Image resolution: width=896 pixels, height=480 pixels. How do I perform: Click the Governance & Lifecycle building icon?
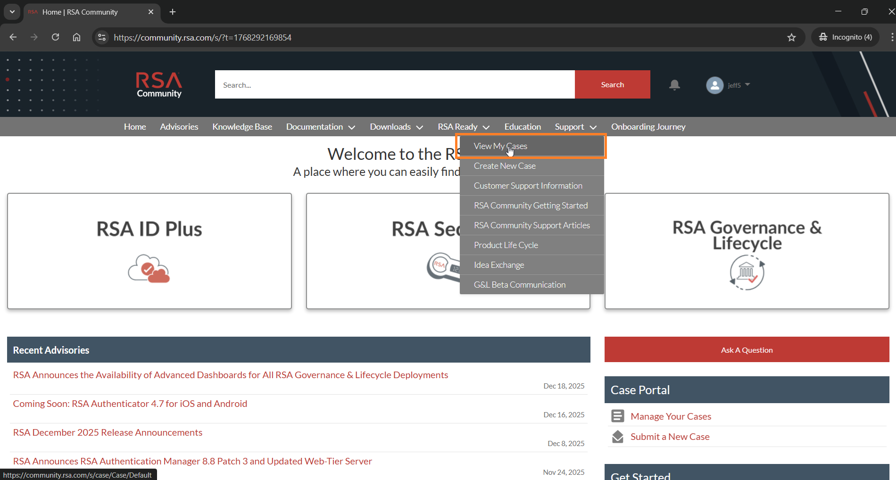(x=747, y=272)
